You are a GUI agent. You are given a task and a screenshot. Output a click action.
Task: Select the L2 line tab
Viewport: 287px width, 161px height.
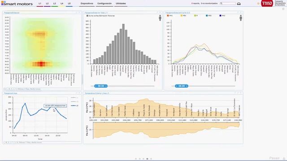[47, 4]
